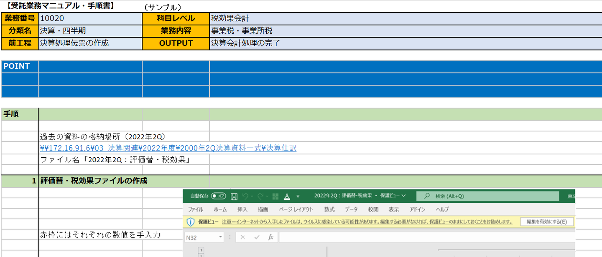
Task: Click the Undo arrow icon
Action: 245,196
